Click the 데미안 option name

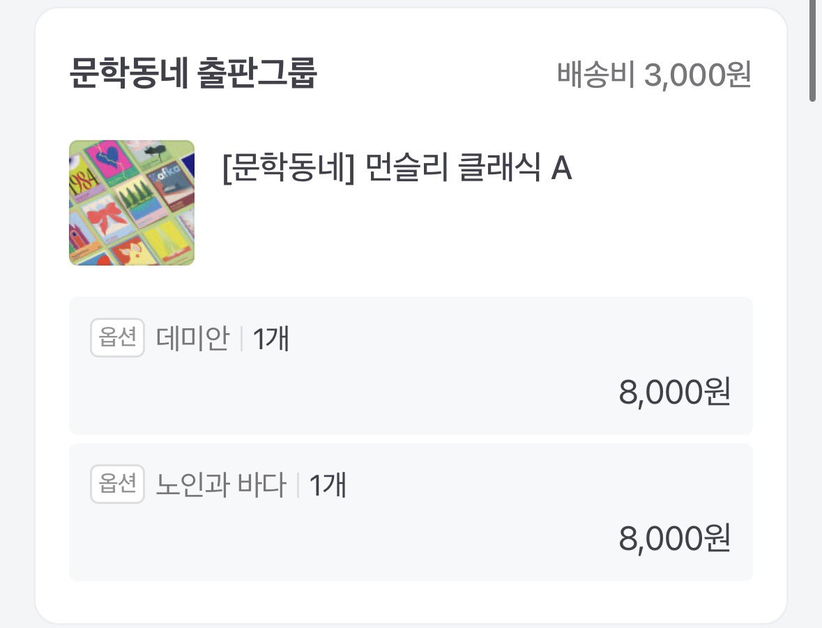click(193, 338)
